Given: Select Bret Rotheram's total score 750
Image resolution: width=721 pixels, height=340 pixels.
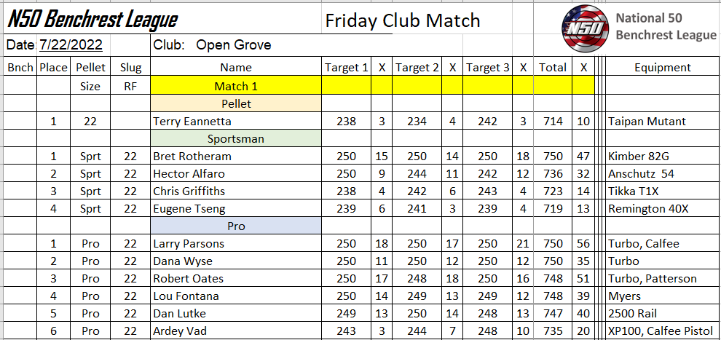Looking at the screenshot, I should 553,157.
